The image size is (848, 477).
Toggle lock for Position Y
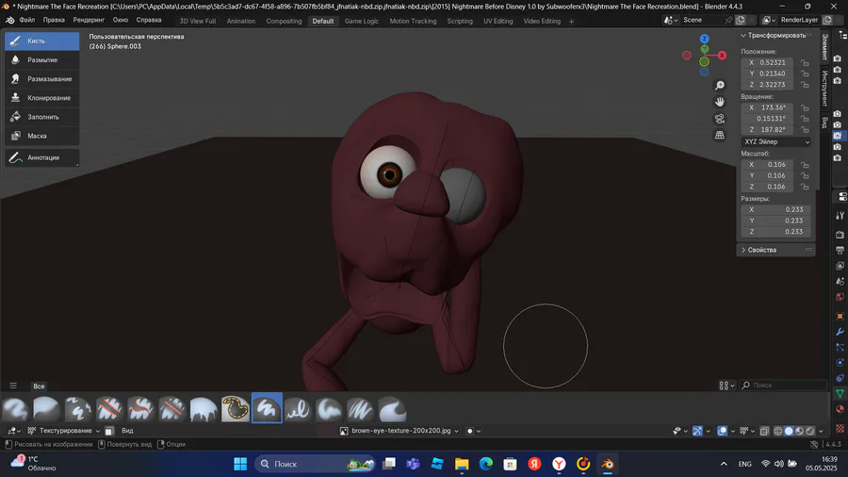pos(805,74)
